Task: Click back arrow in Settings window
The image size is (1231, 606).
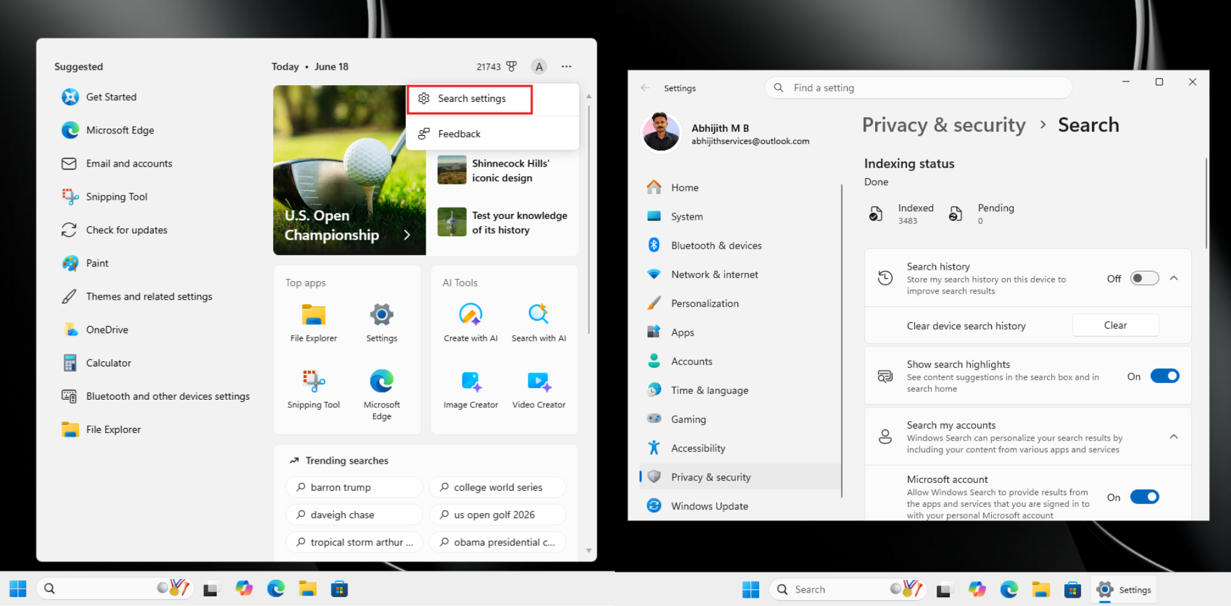Action: 646,88
